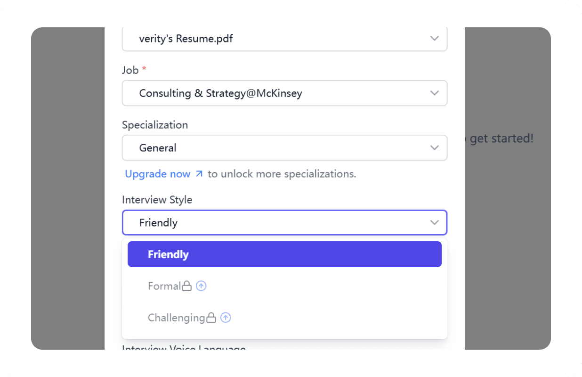
Task: Click the upgrade arrow circle next to Challenging
Action: tap(226, 318)
